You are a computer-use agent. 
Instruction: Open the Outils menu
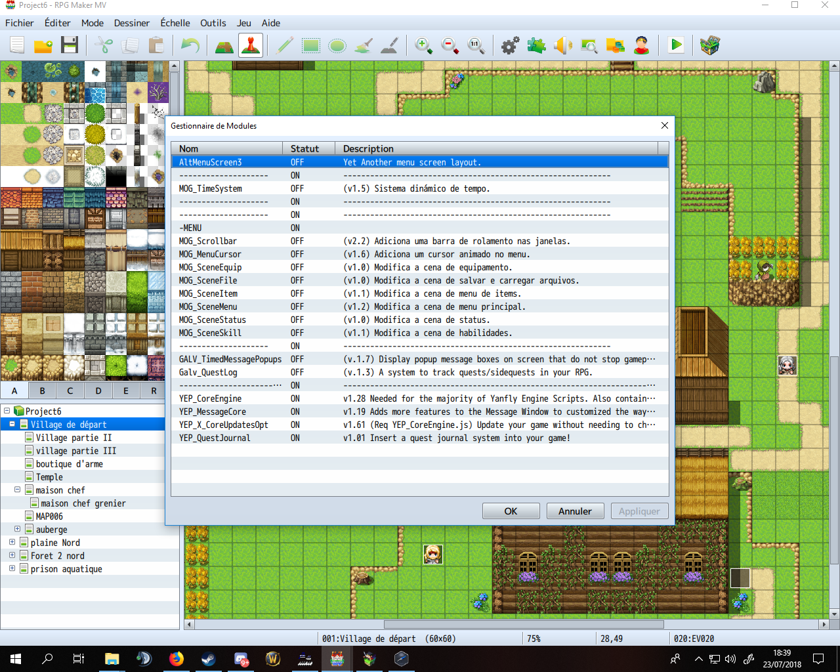213,23
